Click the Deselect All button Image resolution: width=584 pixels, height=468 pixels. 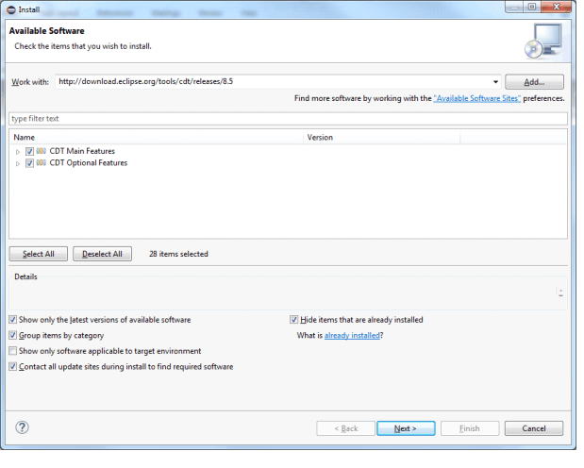click(x=102, y=254)
